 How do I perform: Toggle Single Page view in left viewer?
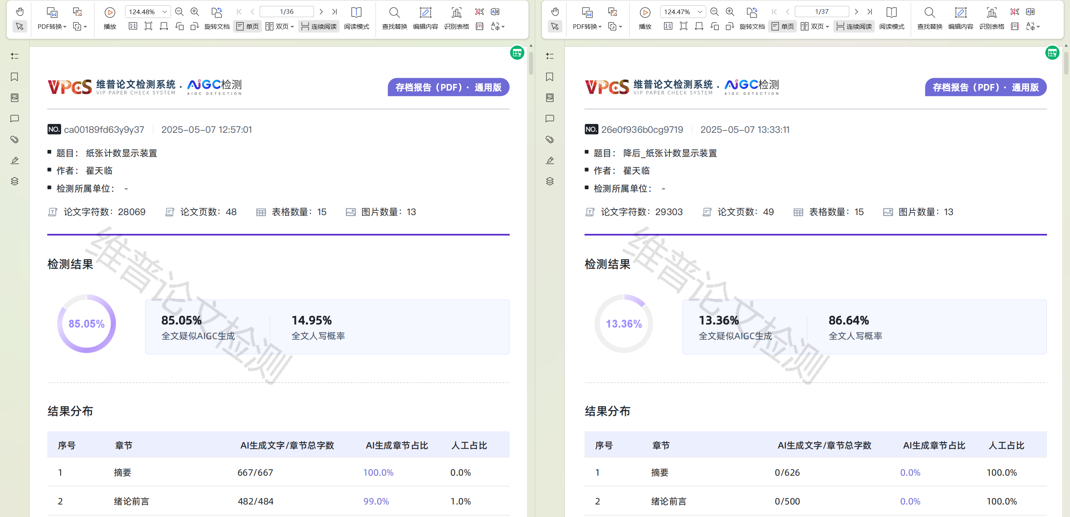248,27
